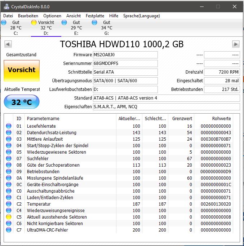Click the Standard field ATA8-ACS version 4

pyautogui.click(x=166, y=98)
